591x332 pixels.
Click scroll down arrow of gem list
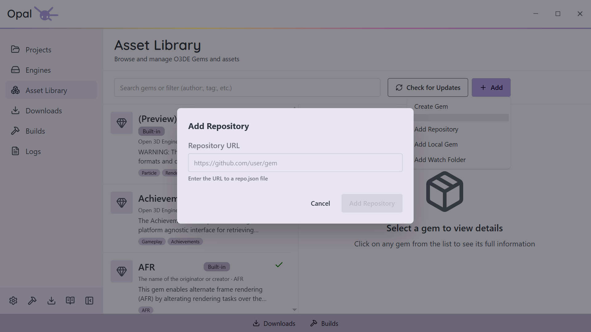pyautogui.click(x=294, y=310)
